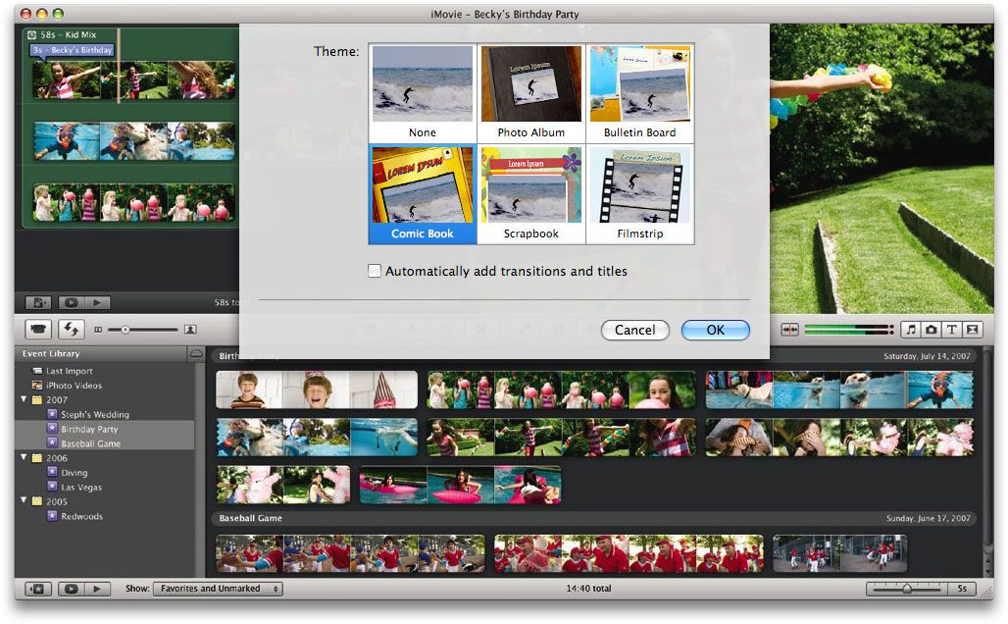Collapse the 2006 events folder

pyautogui.click(x=24, y=458)
